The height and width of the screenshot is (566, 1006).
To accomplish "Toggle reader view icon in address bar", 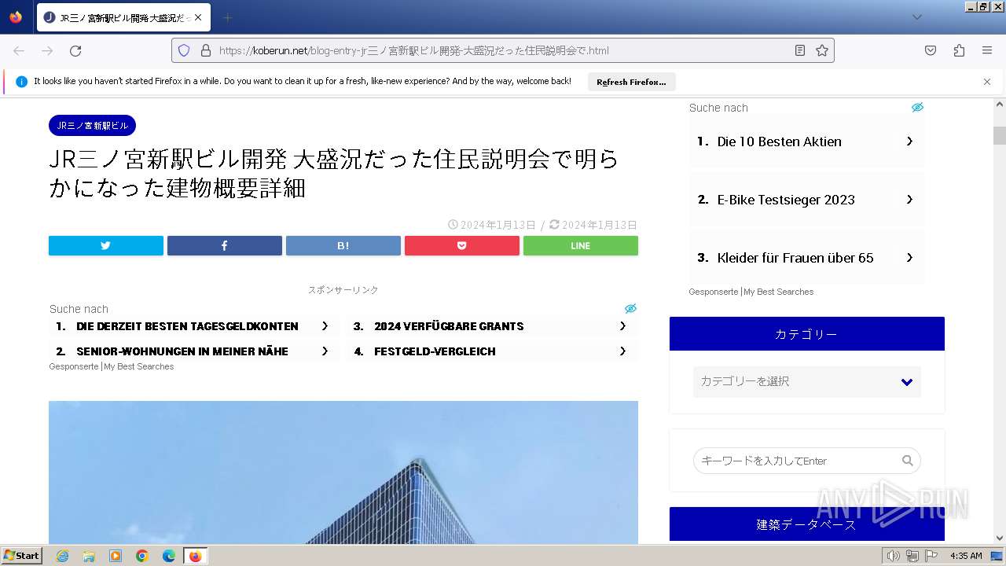I will 800,50.
